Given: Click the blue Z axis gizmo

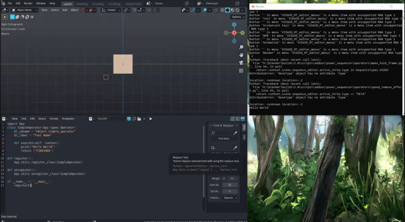Looking at the screenshot, I should (234, 25).
